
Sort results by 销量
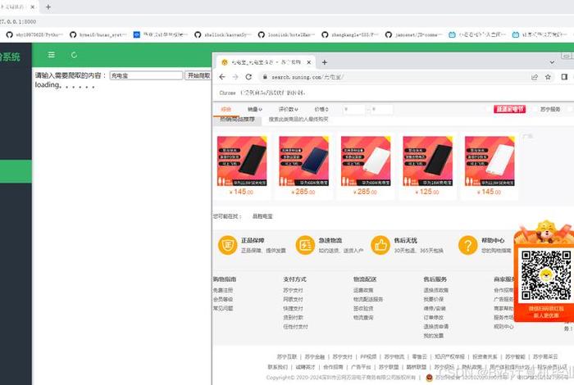pyautogui.click(x=254, y=109)
